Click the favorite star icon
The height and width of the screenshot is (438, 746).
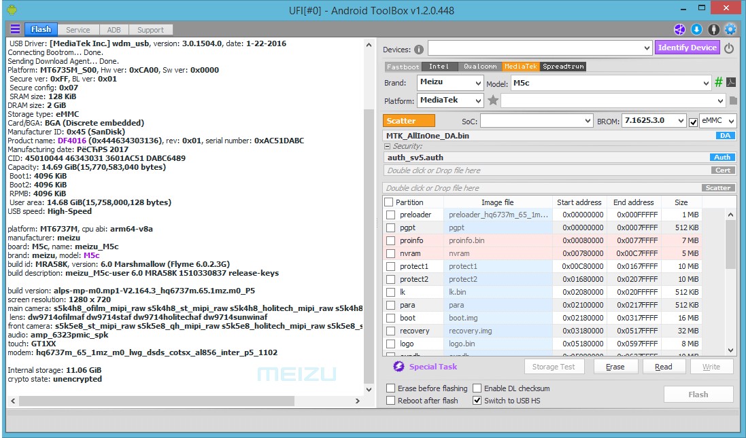(x=493, y=101)
